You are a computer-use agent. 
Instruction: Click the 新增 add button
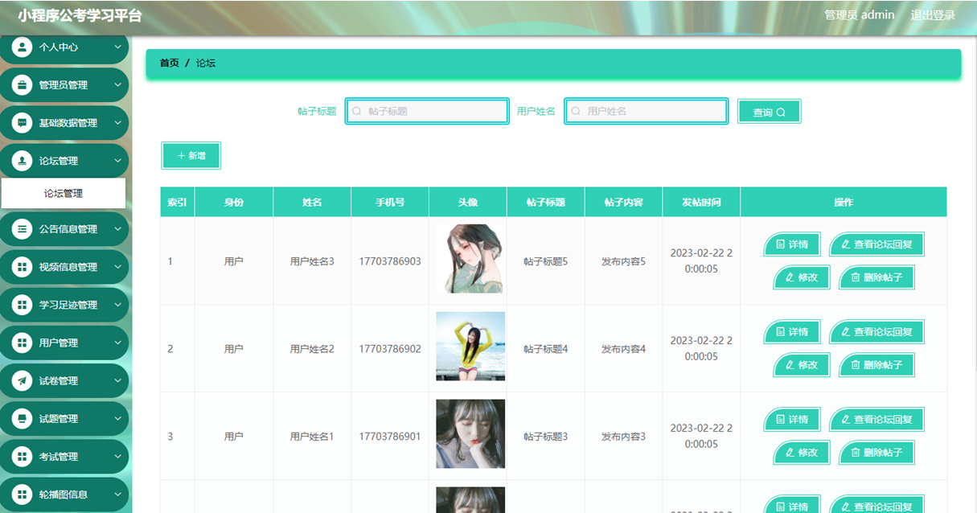point(191,155)
